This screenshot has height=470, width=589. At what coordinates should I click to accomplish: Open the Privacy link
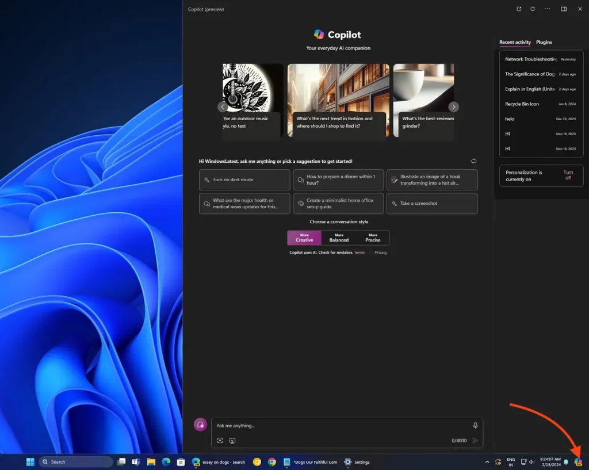[x=381, y=253]
